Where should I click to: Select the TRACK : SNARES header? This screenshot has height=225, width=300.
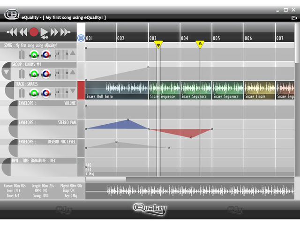tap(45, 84)
